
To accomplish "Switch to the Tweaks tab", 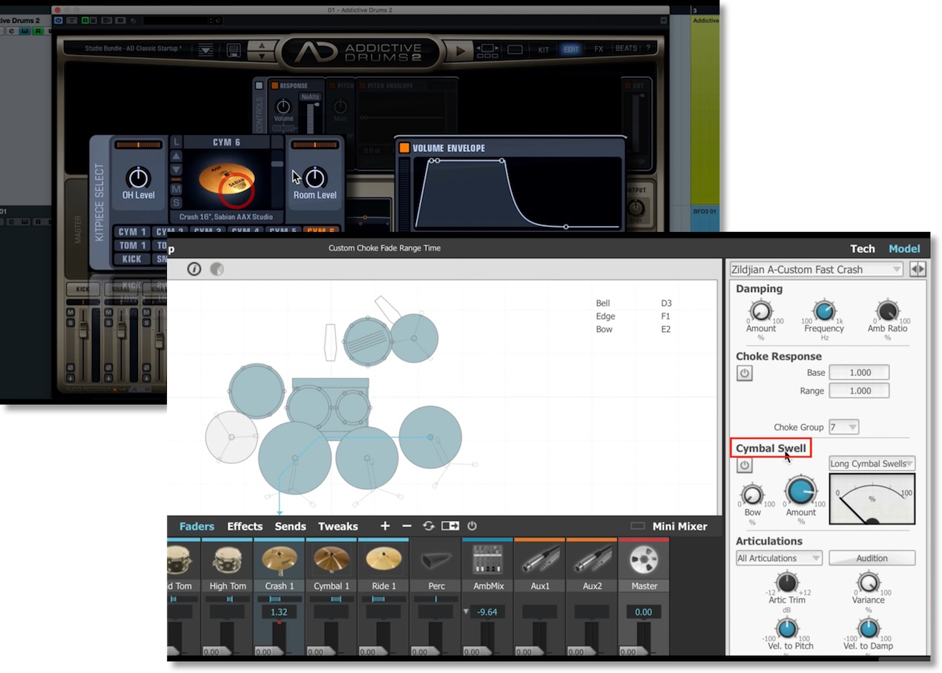I will coord(338,526).
